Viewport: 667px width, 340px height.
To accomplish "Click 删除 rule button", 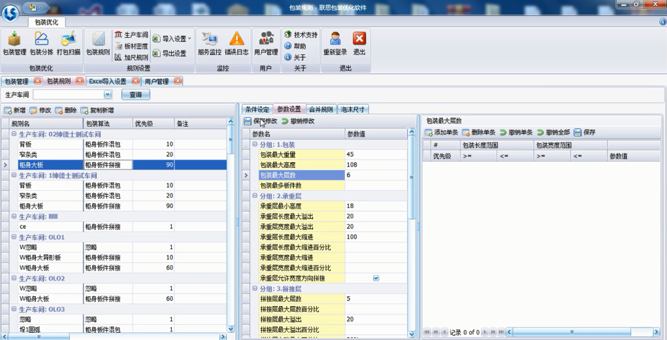I will (66, 110).
